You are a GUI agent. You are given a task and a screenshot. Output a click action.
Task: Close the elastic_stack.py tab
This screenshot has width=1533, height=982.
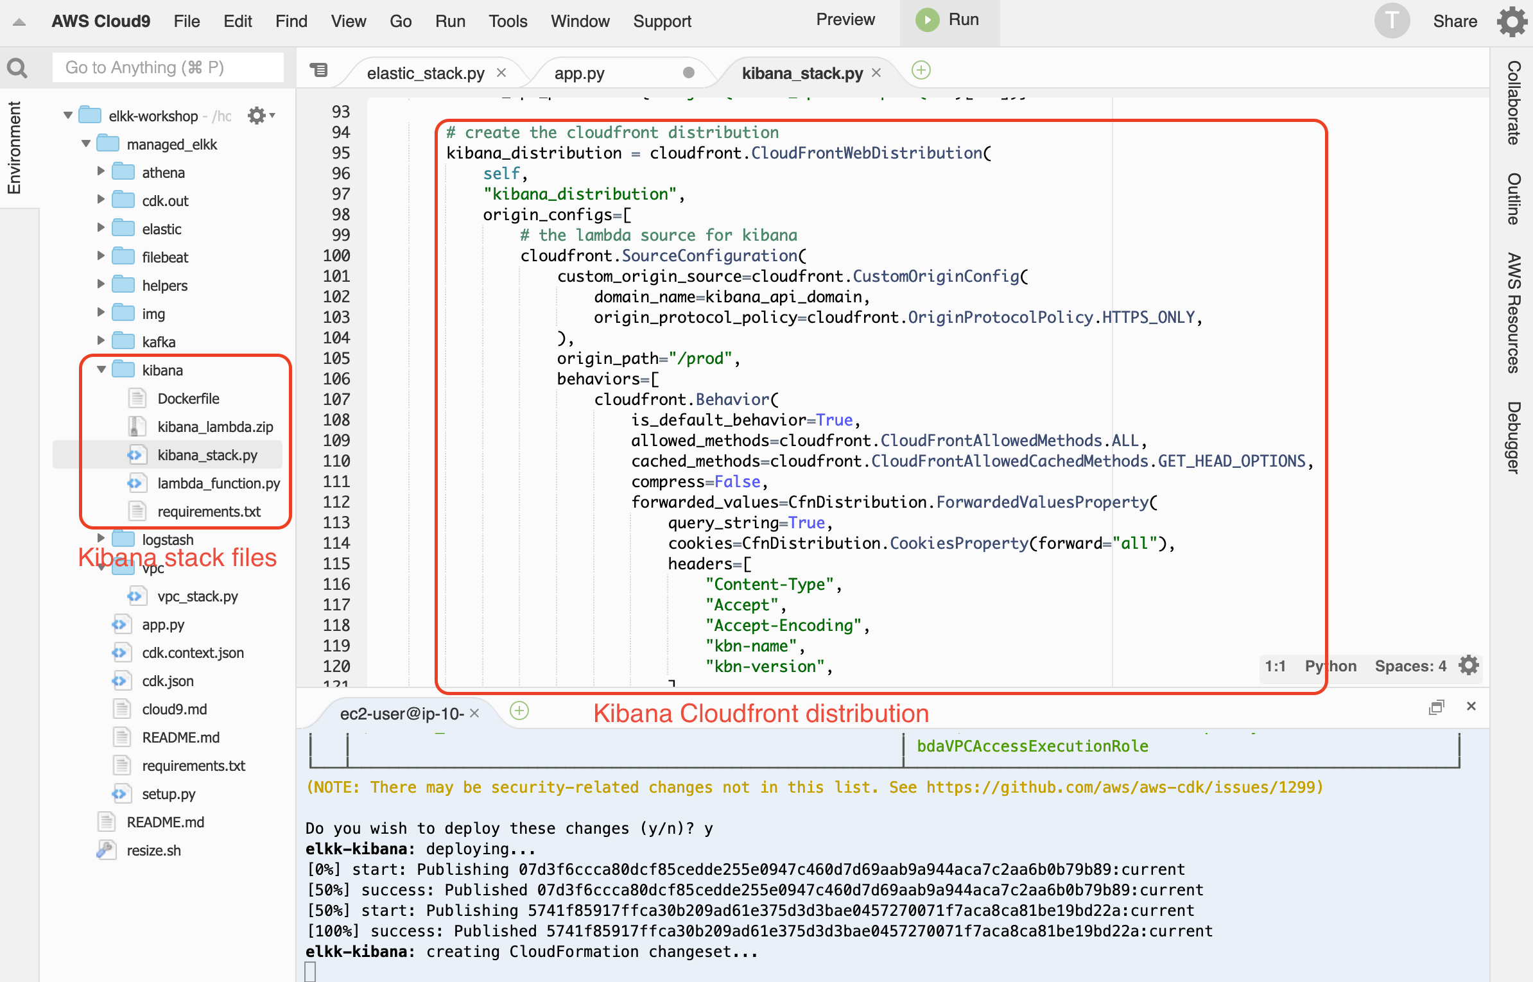501,73
